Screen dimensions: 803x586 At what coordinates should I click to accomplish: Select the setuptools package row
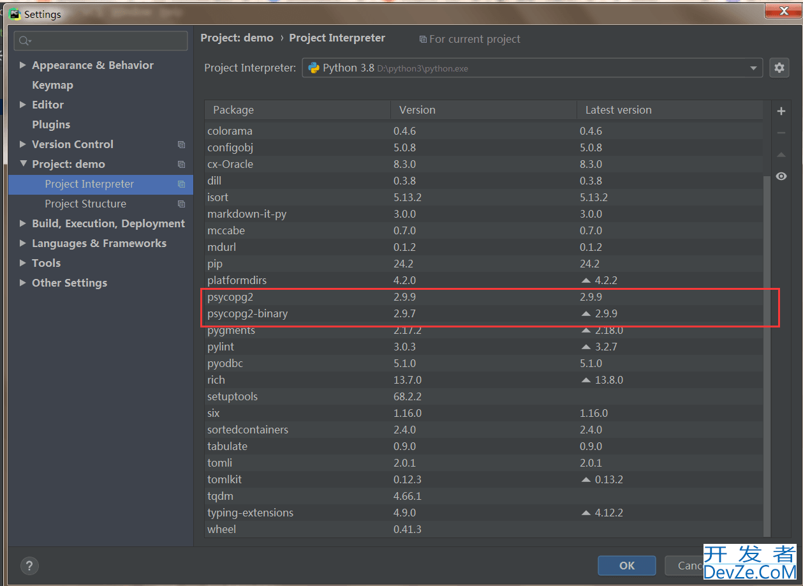coord(483,396)
